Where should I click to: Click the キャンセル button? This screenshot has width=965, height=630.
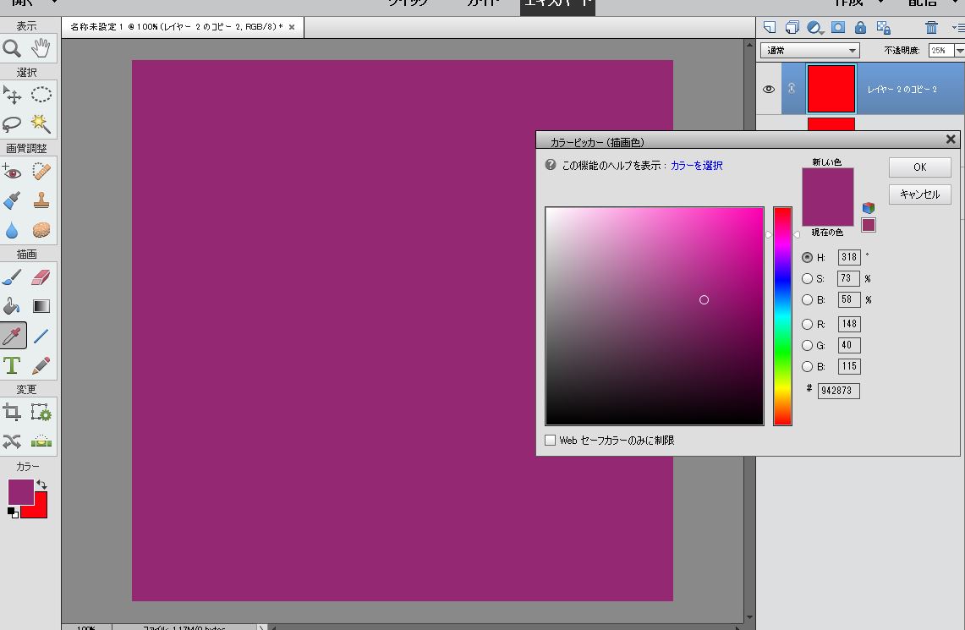pyautogui.click(x=919, y=194)
